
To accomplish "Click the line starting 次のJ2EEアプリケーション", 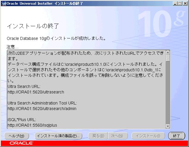I will click(86, 53).
